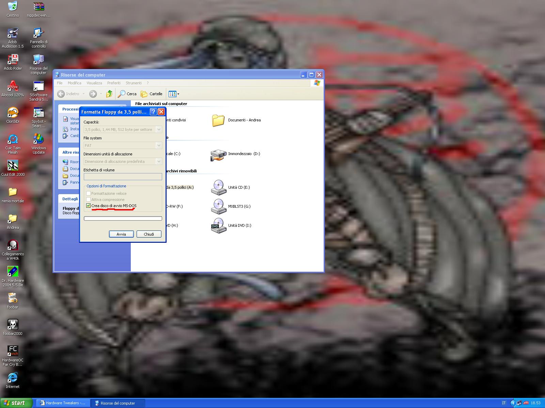Click the Indietro back button
The width and height of the screenshot is (545, 408).
68,94
